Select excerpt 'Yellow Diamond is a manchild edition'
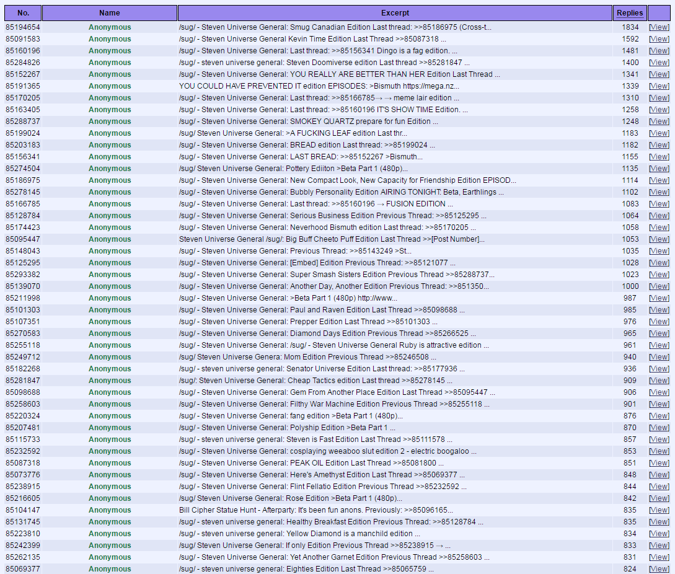 point(349,533)
